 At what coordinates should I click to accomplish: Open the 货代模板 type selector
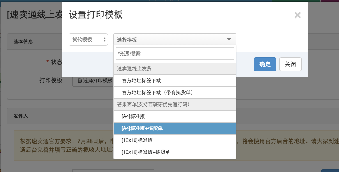click(88, 40)
